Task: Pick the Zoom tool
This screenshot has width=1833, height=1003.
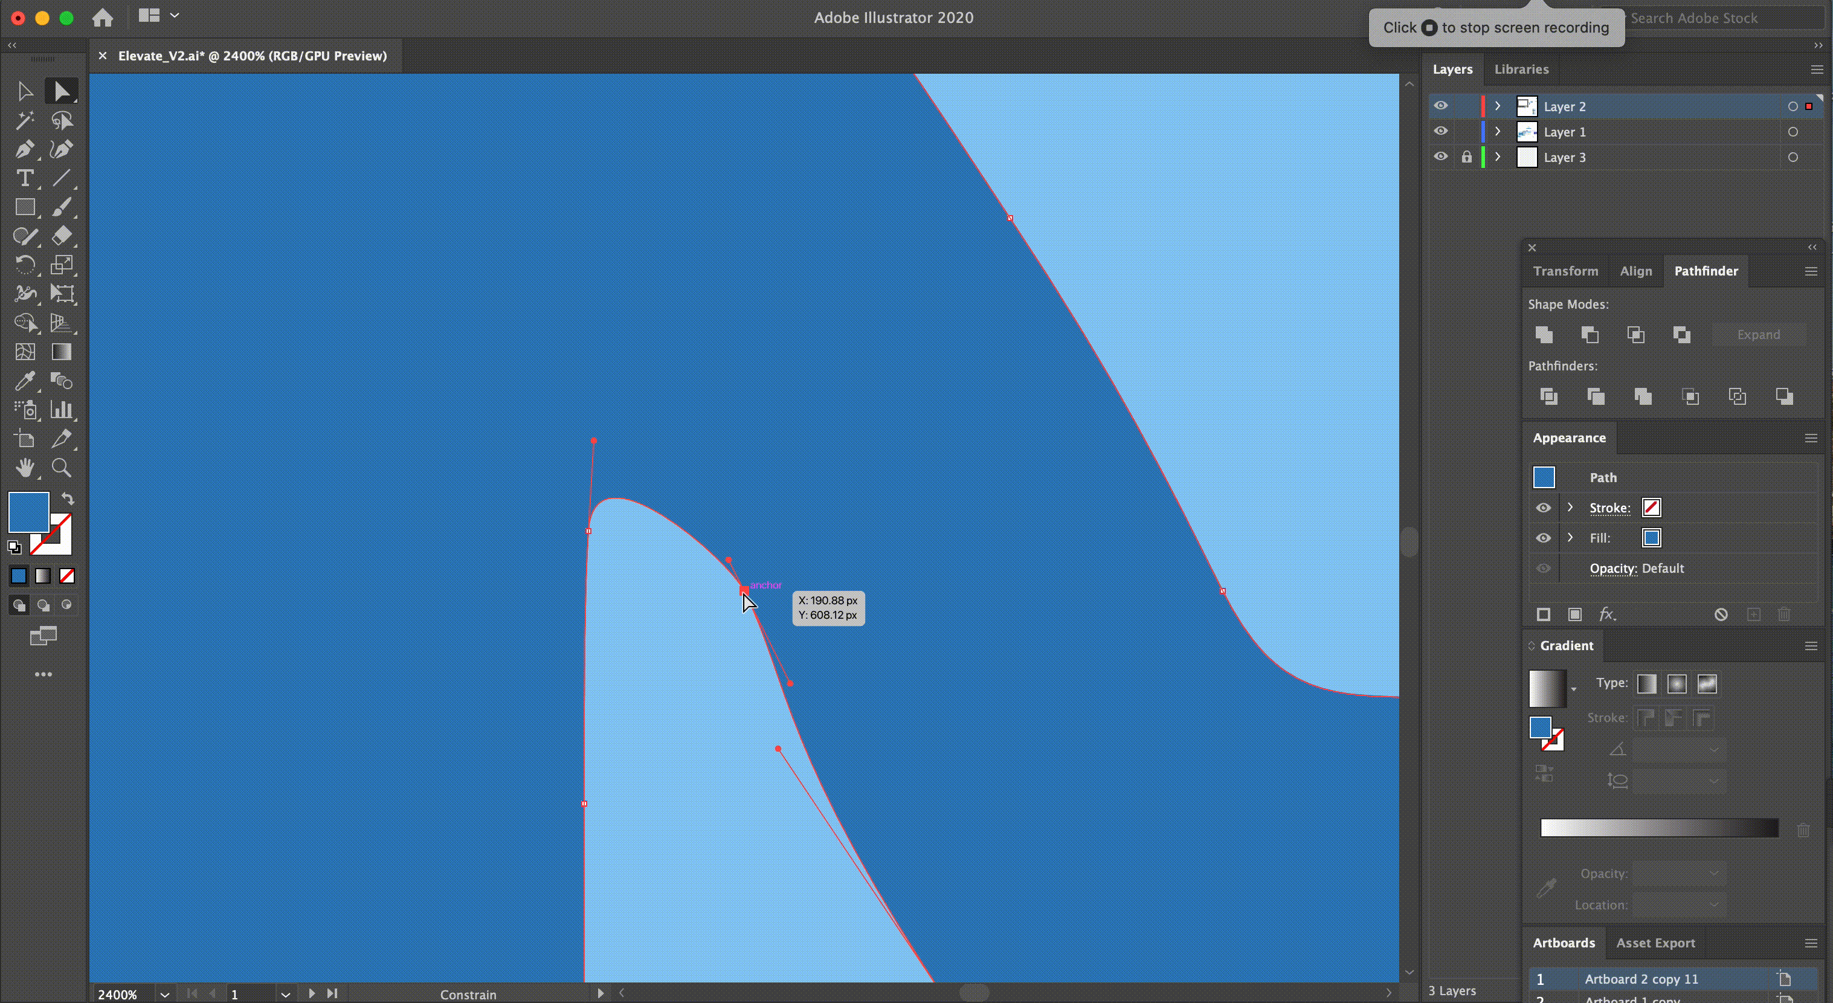Action: coord(62,467)
